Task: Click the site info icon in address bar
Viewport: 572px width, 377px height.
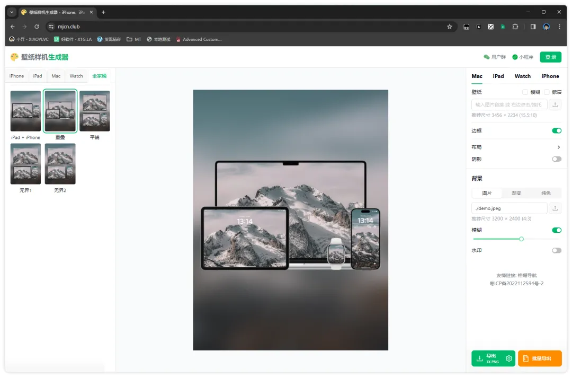Action: [x=51, y=27]
